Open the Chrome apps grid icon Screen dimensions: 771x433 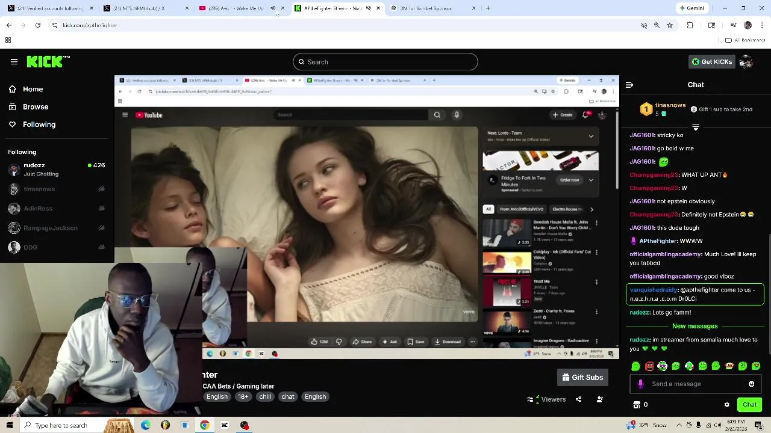click(x=8, y=40)
